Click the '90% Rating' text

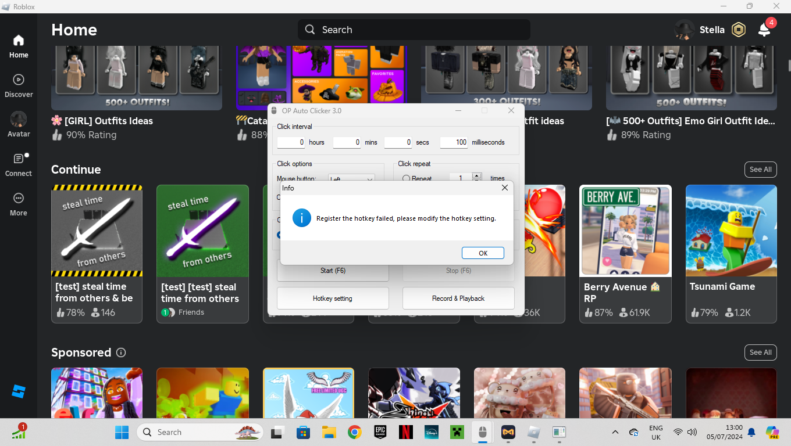click(x=91, y=135)
